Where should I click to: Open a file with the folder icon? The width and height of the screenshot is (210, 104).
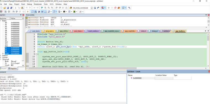tap(4, 8)
